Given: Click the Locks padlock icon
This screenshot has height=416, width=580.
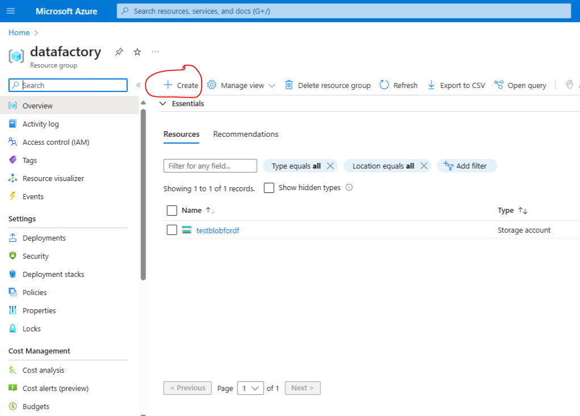Looking at the screenshot, I should 12,328.
